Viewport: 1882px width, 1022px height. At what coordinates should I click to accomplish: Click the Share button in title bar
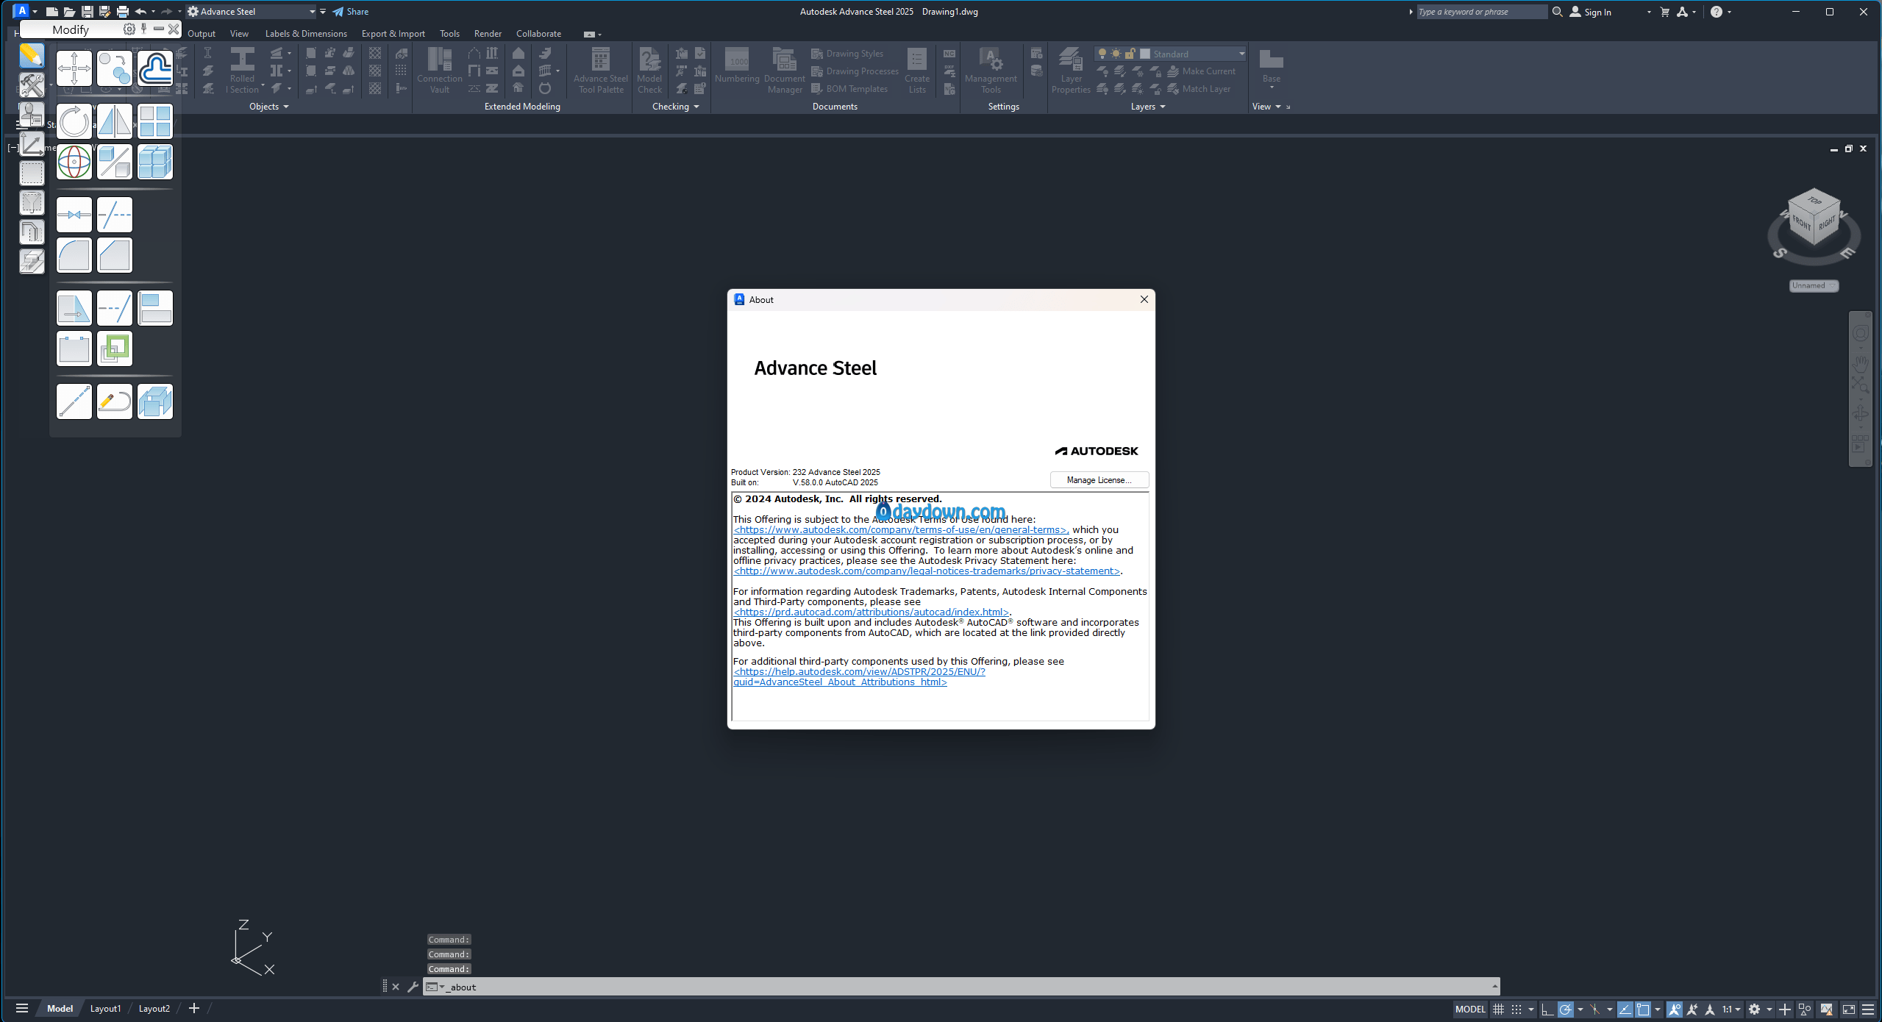pos(350,12)
